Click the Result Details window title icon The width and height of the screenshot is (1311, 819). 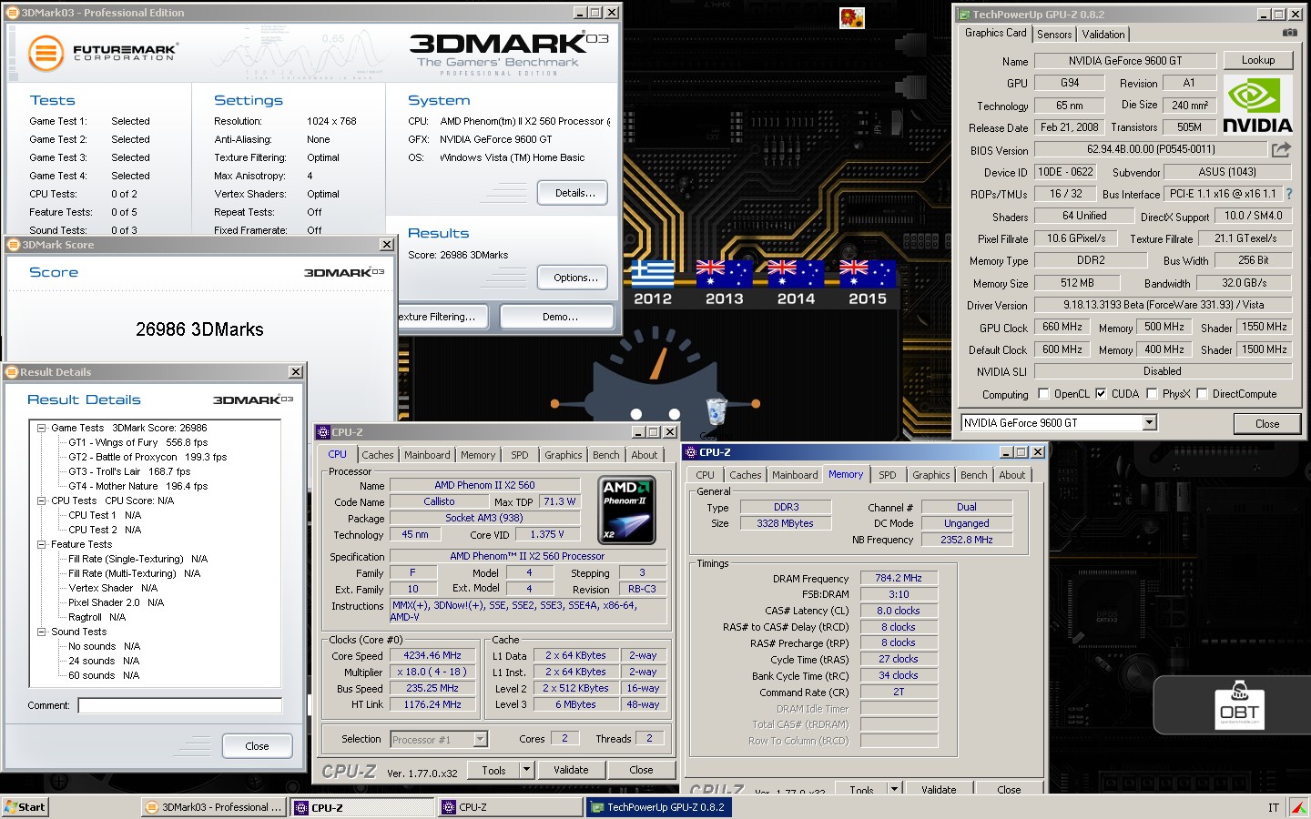tap(12, 372)
